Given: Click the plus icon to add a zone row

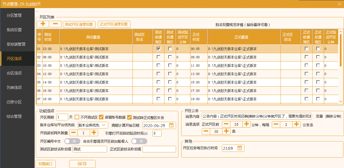Looking at the screenshot, I should (x=43, y=24).
